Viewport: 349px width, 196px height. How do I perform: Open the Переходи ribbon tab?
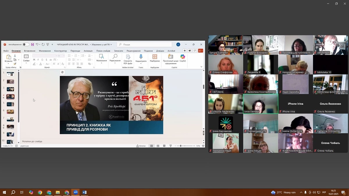click(75, 51)
